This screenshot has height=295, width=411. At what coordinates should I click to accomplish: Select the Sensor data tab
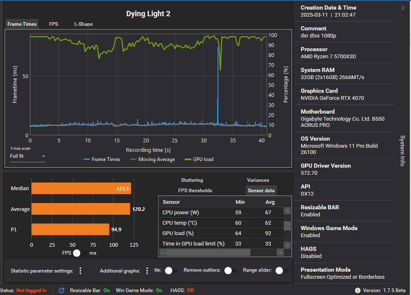261,191
